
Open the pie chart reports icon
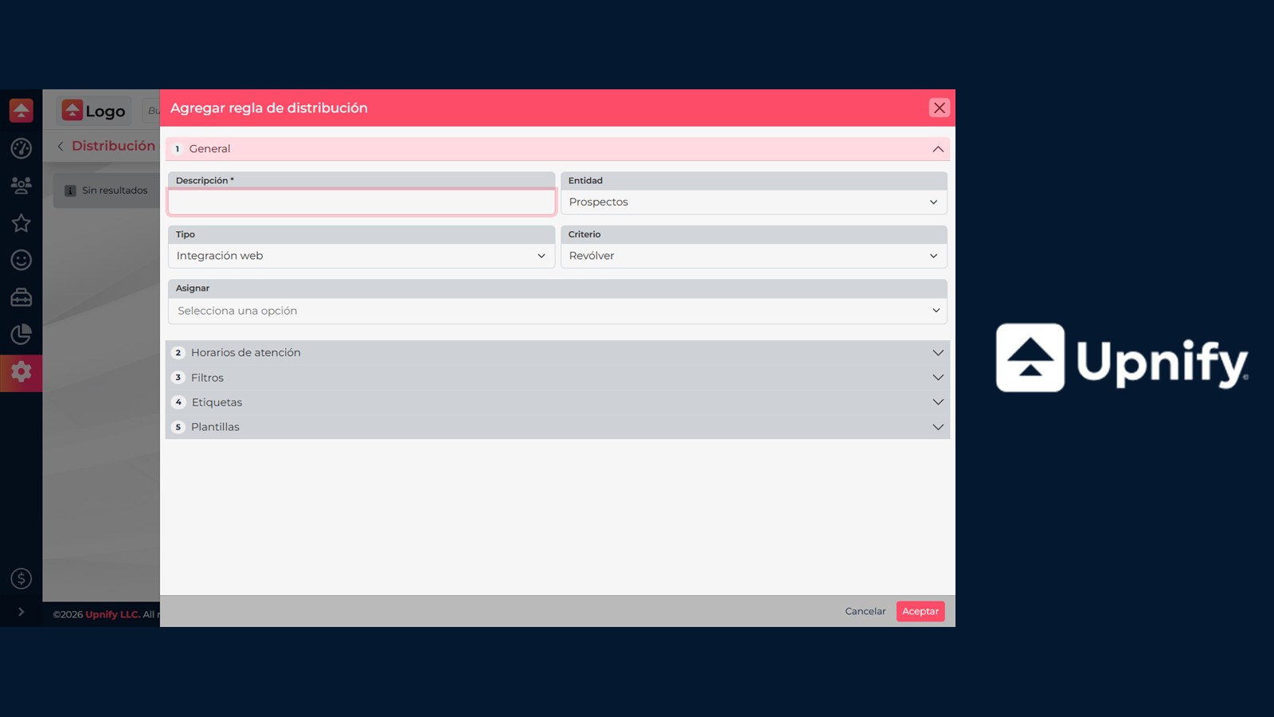tap(21, 335)
